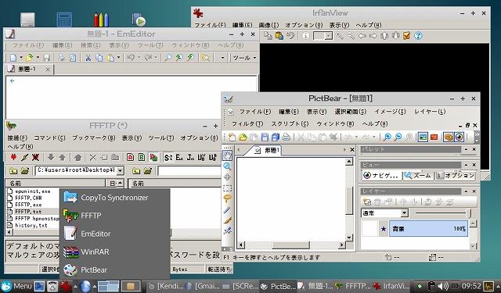Open FFFTP local path dropdown
The width and height of the screenshot is (501, 293).
click(x=120, y=170)
